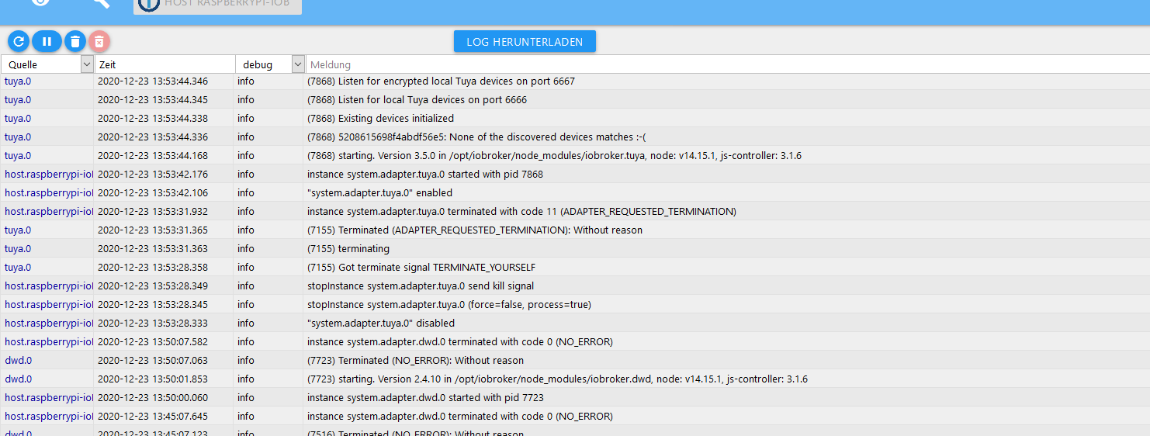Click 'info' level in 'tuya.0 disabled' row
The image size is (1150, 436).
tap(246, 323)
